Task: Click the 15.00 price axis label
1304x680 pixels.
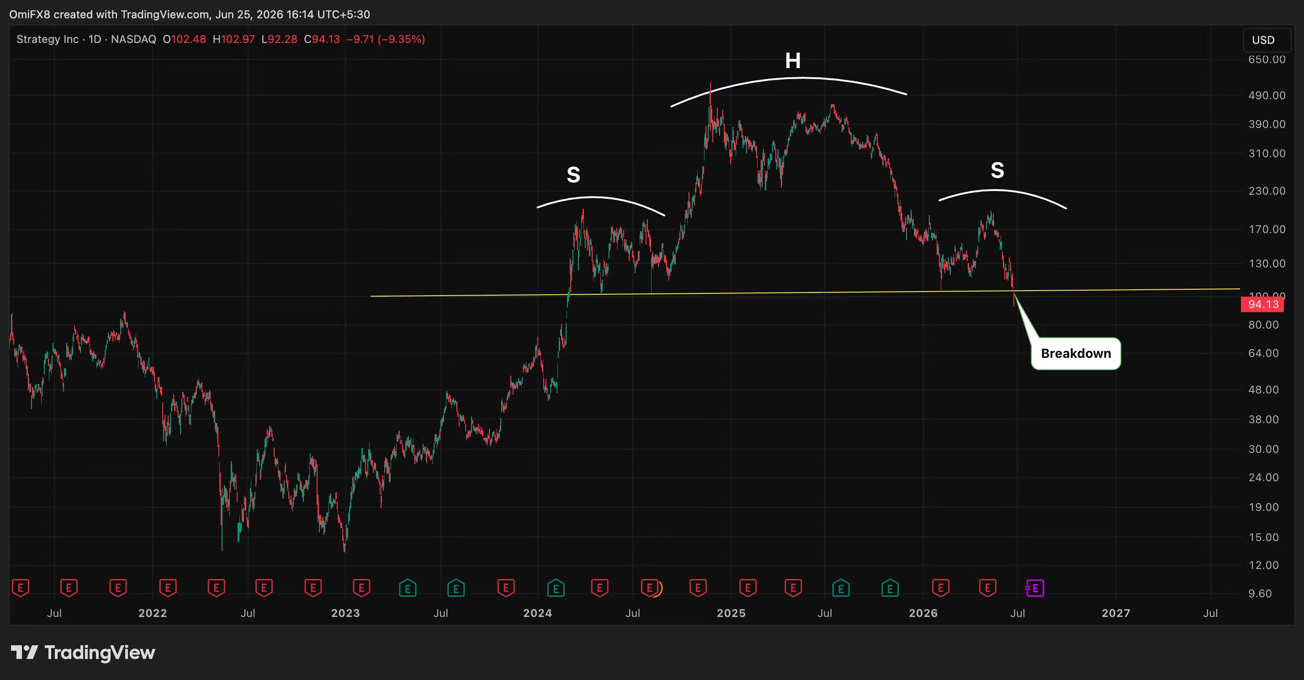Action: (1263, 537)
